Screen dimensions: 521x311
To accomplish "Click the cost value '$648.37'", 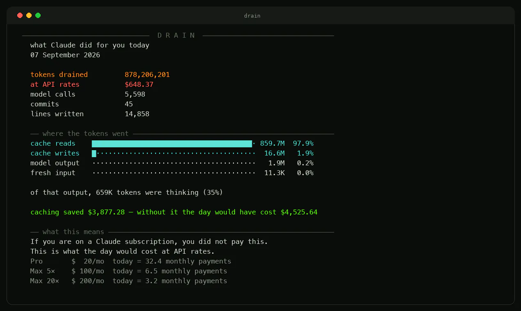I will 139,84.
